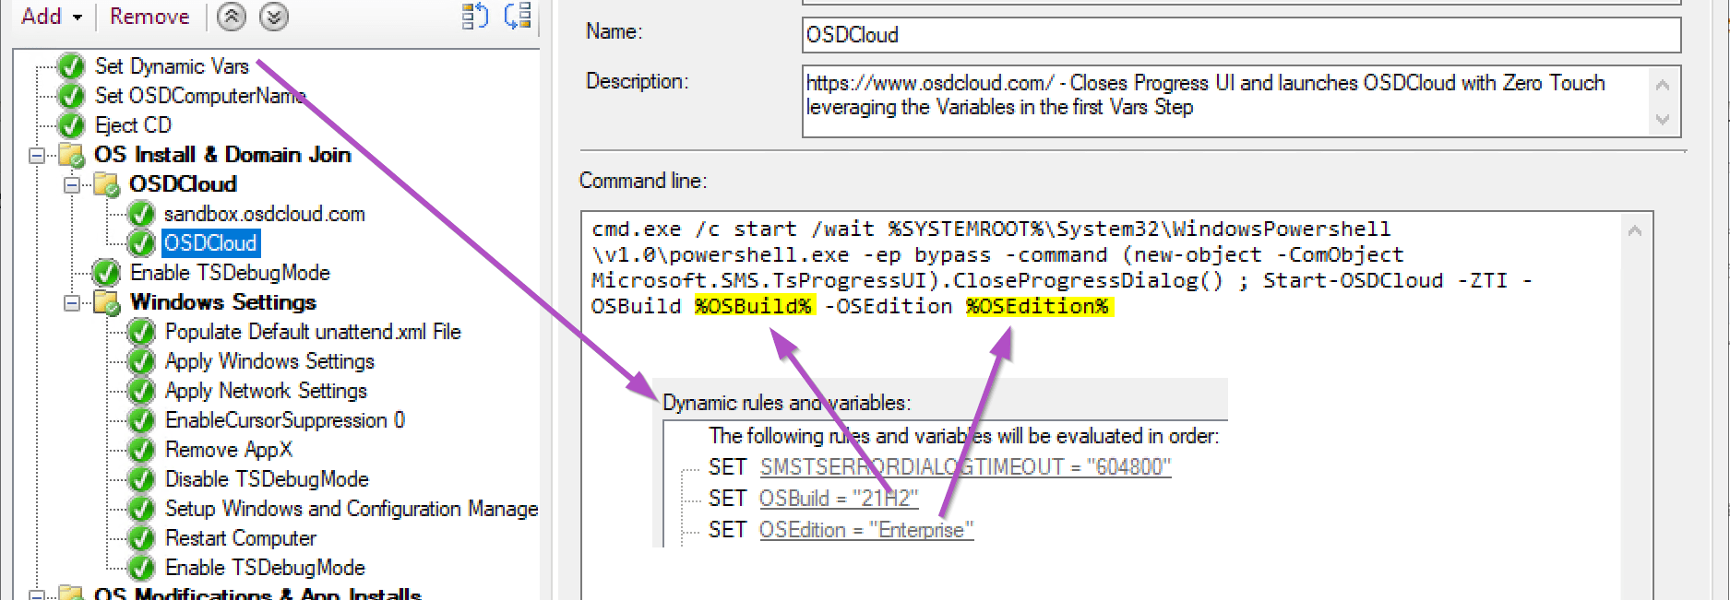The height and width of the screenshot is (600, 1730).
Task: Click the move step up arrow icon
Action: [232, 17]
